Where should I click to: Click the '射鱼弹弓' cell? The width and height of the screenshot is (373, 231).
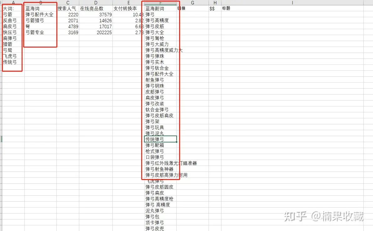160,80
